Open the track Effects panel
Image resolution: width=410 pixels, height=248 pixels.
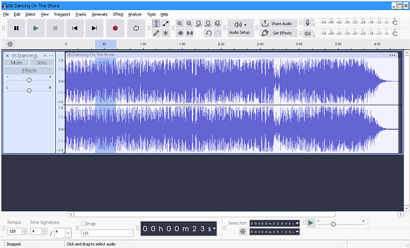coord(29,71)
